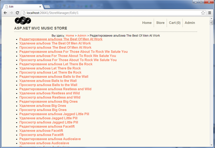Select the Edit browser tab
215x148 pixels.
click(x=23, y=6)
